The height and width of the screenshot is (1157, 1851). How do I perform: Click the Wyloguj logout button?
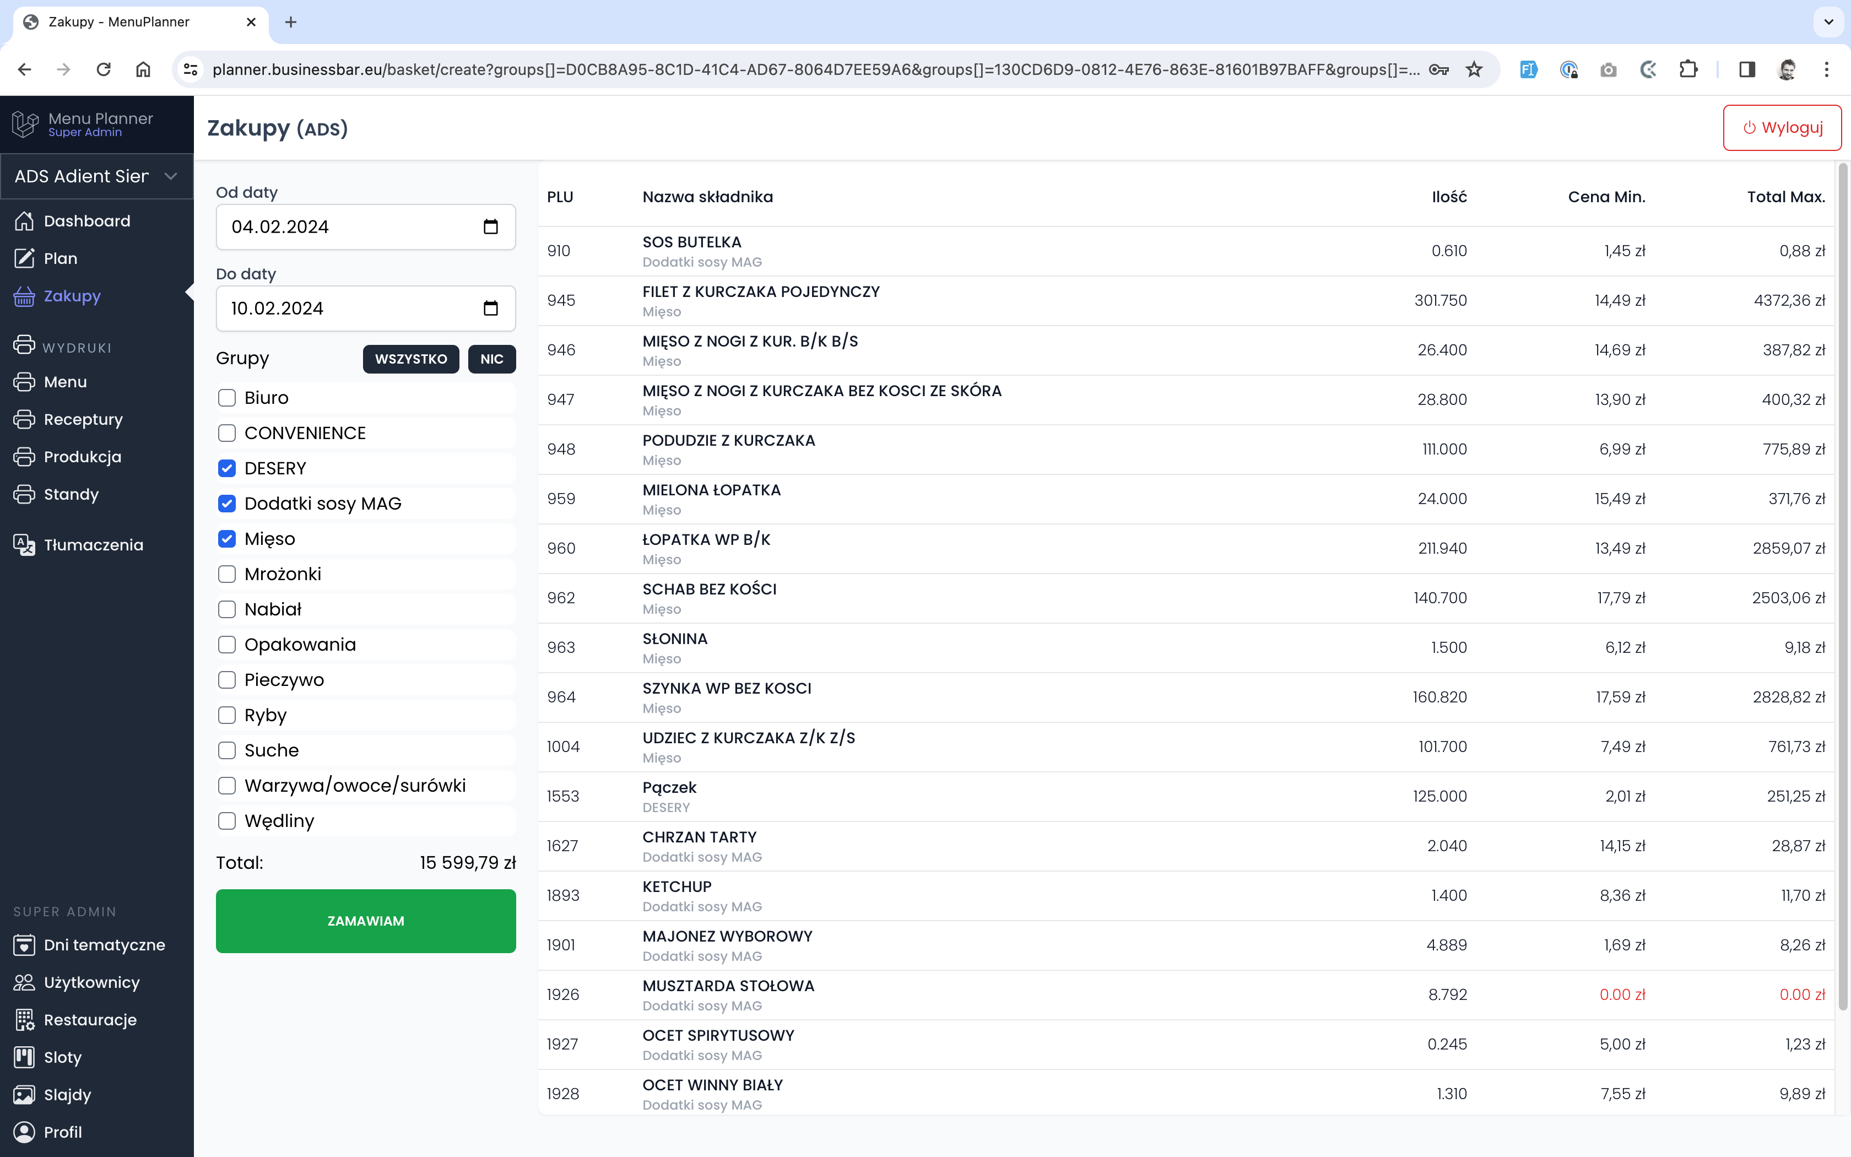[x=1782, y=128]
